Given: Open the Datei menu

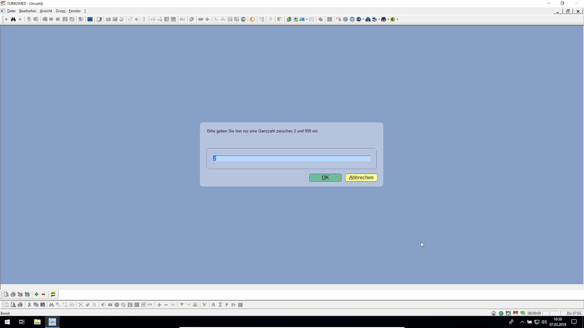Looking at the screenshot, I should [11, 11].
